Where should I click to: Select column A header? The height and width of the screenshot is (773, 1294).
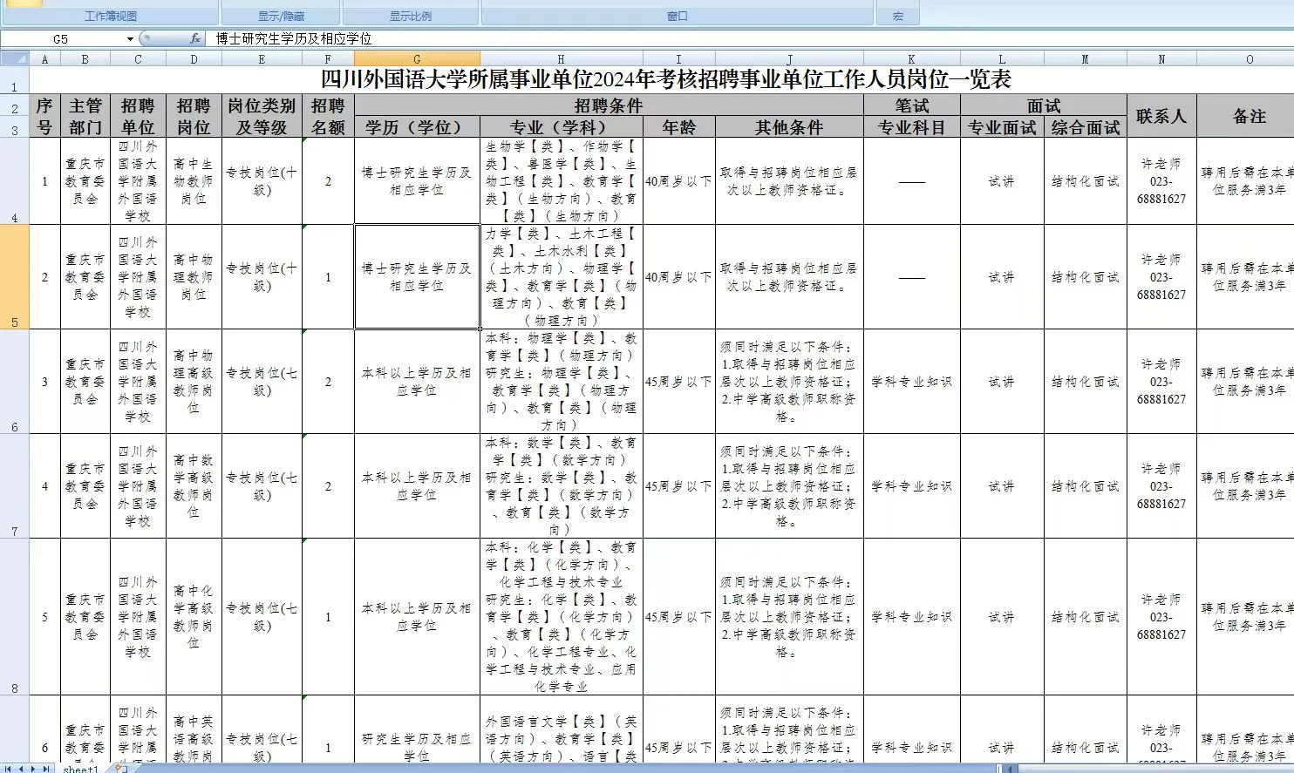(44, 59)
